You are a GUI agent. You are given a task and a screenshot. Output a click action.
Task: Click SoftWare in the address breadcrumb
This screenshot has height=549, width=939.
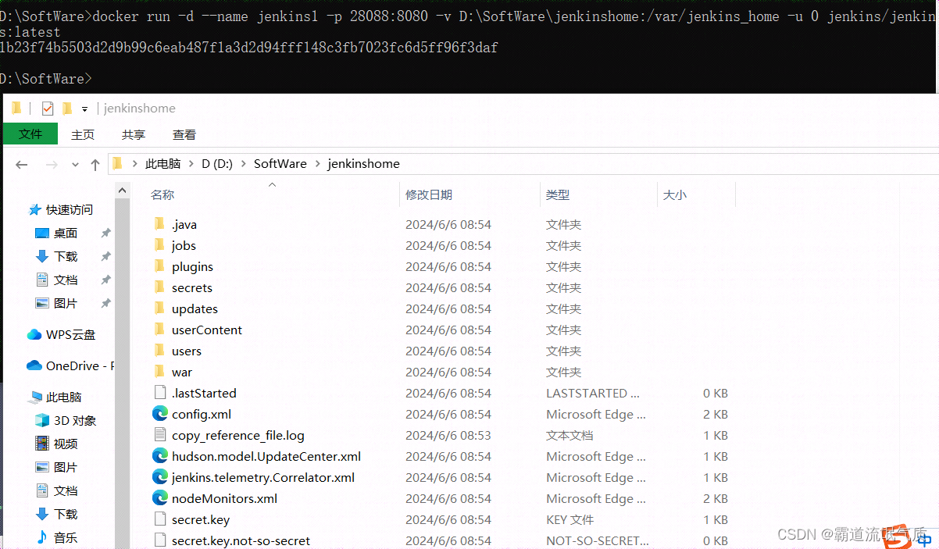[x=280, y=163]
